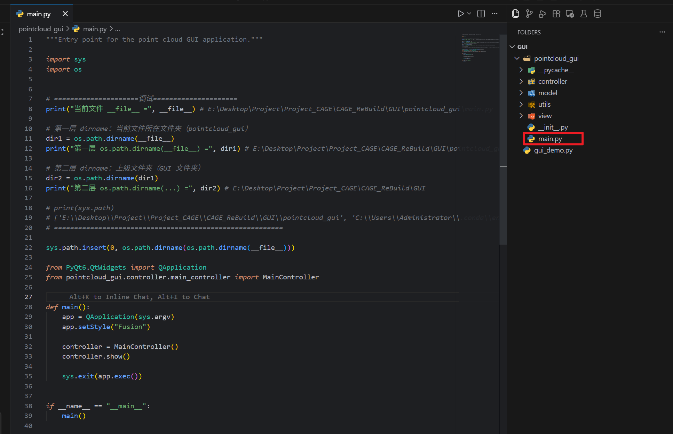The width and height of the screenshot is (673, 434).
Task: Open the run options dropdown arrow
Action: pos(469,14)
